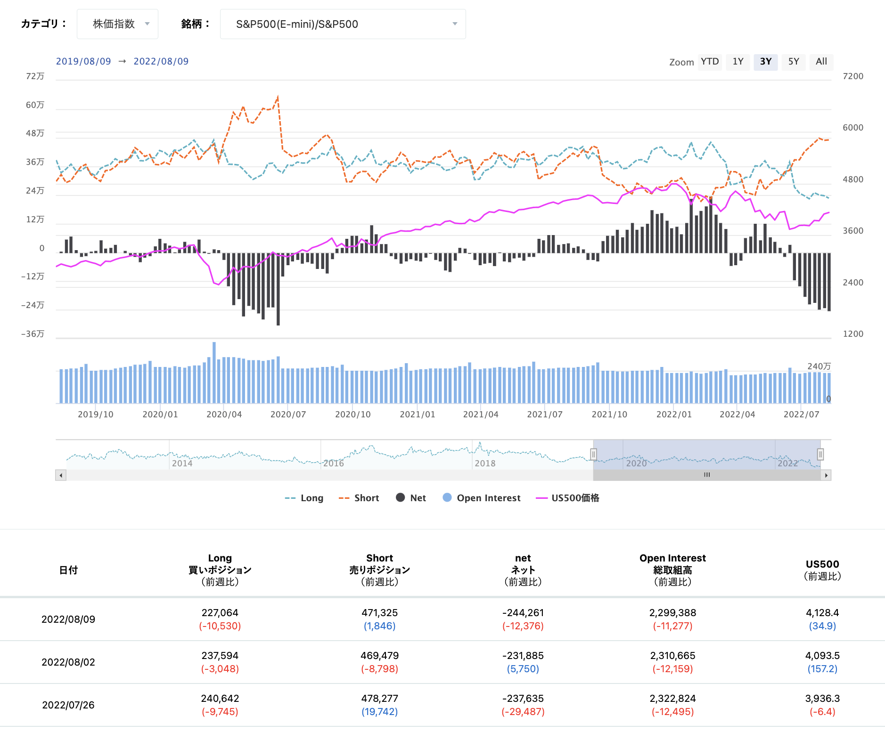Open the 銘柄 S&P500(E-mini)/S&P500 dropdown
Screen dimensions: 885x732
tap(343, 24)
